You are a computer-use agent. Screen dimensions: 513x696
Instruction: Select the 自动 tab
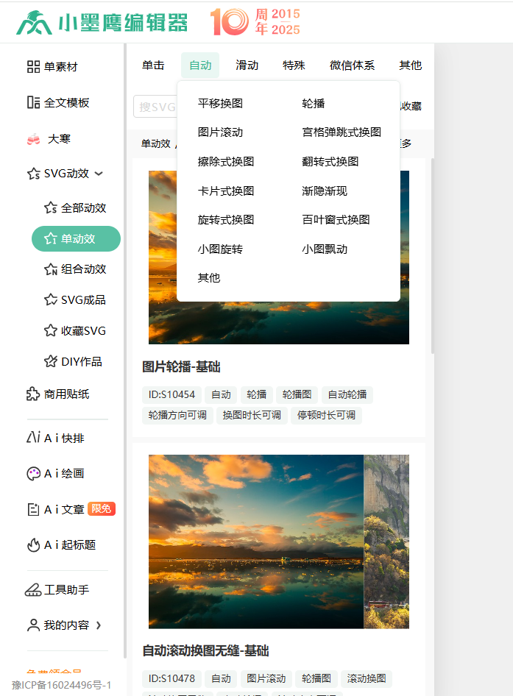[x=200, y=65]
